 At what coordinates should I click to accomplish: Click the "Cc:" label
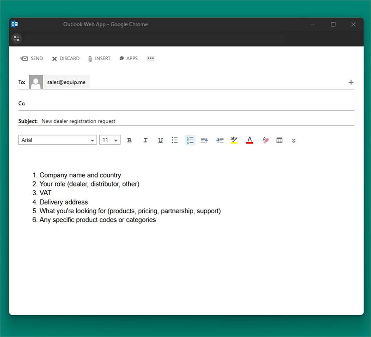22,104
